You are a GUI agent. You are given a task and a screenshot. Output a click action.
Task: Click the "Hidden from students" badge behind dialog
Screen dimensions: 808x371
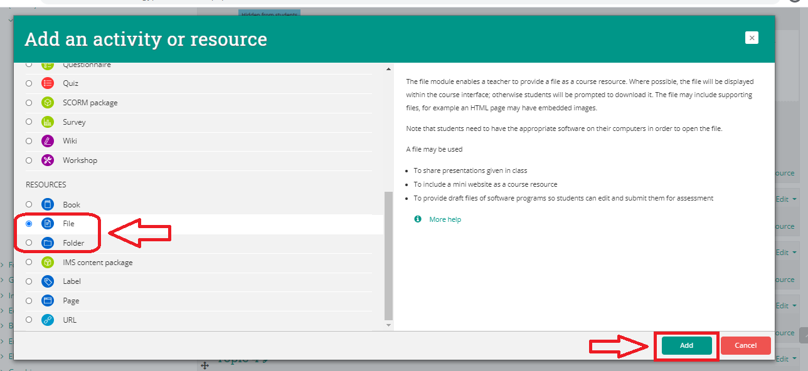coord(269,13)
